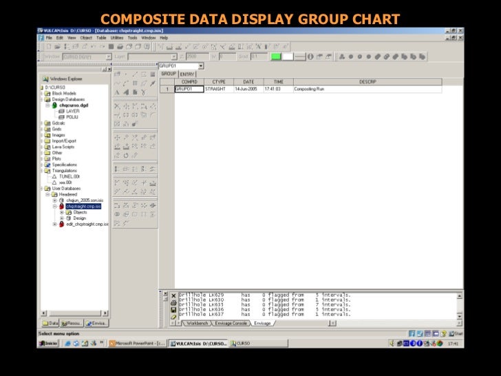Click the Inicio start button
The image size is (501, 376).
click(49, 343)
